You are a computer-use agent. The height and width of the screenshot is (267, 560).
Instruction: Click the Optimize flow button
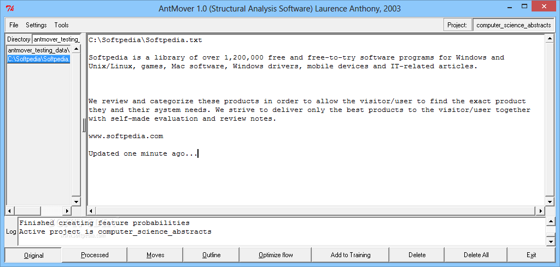click(x=276, y=255)
